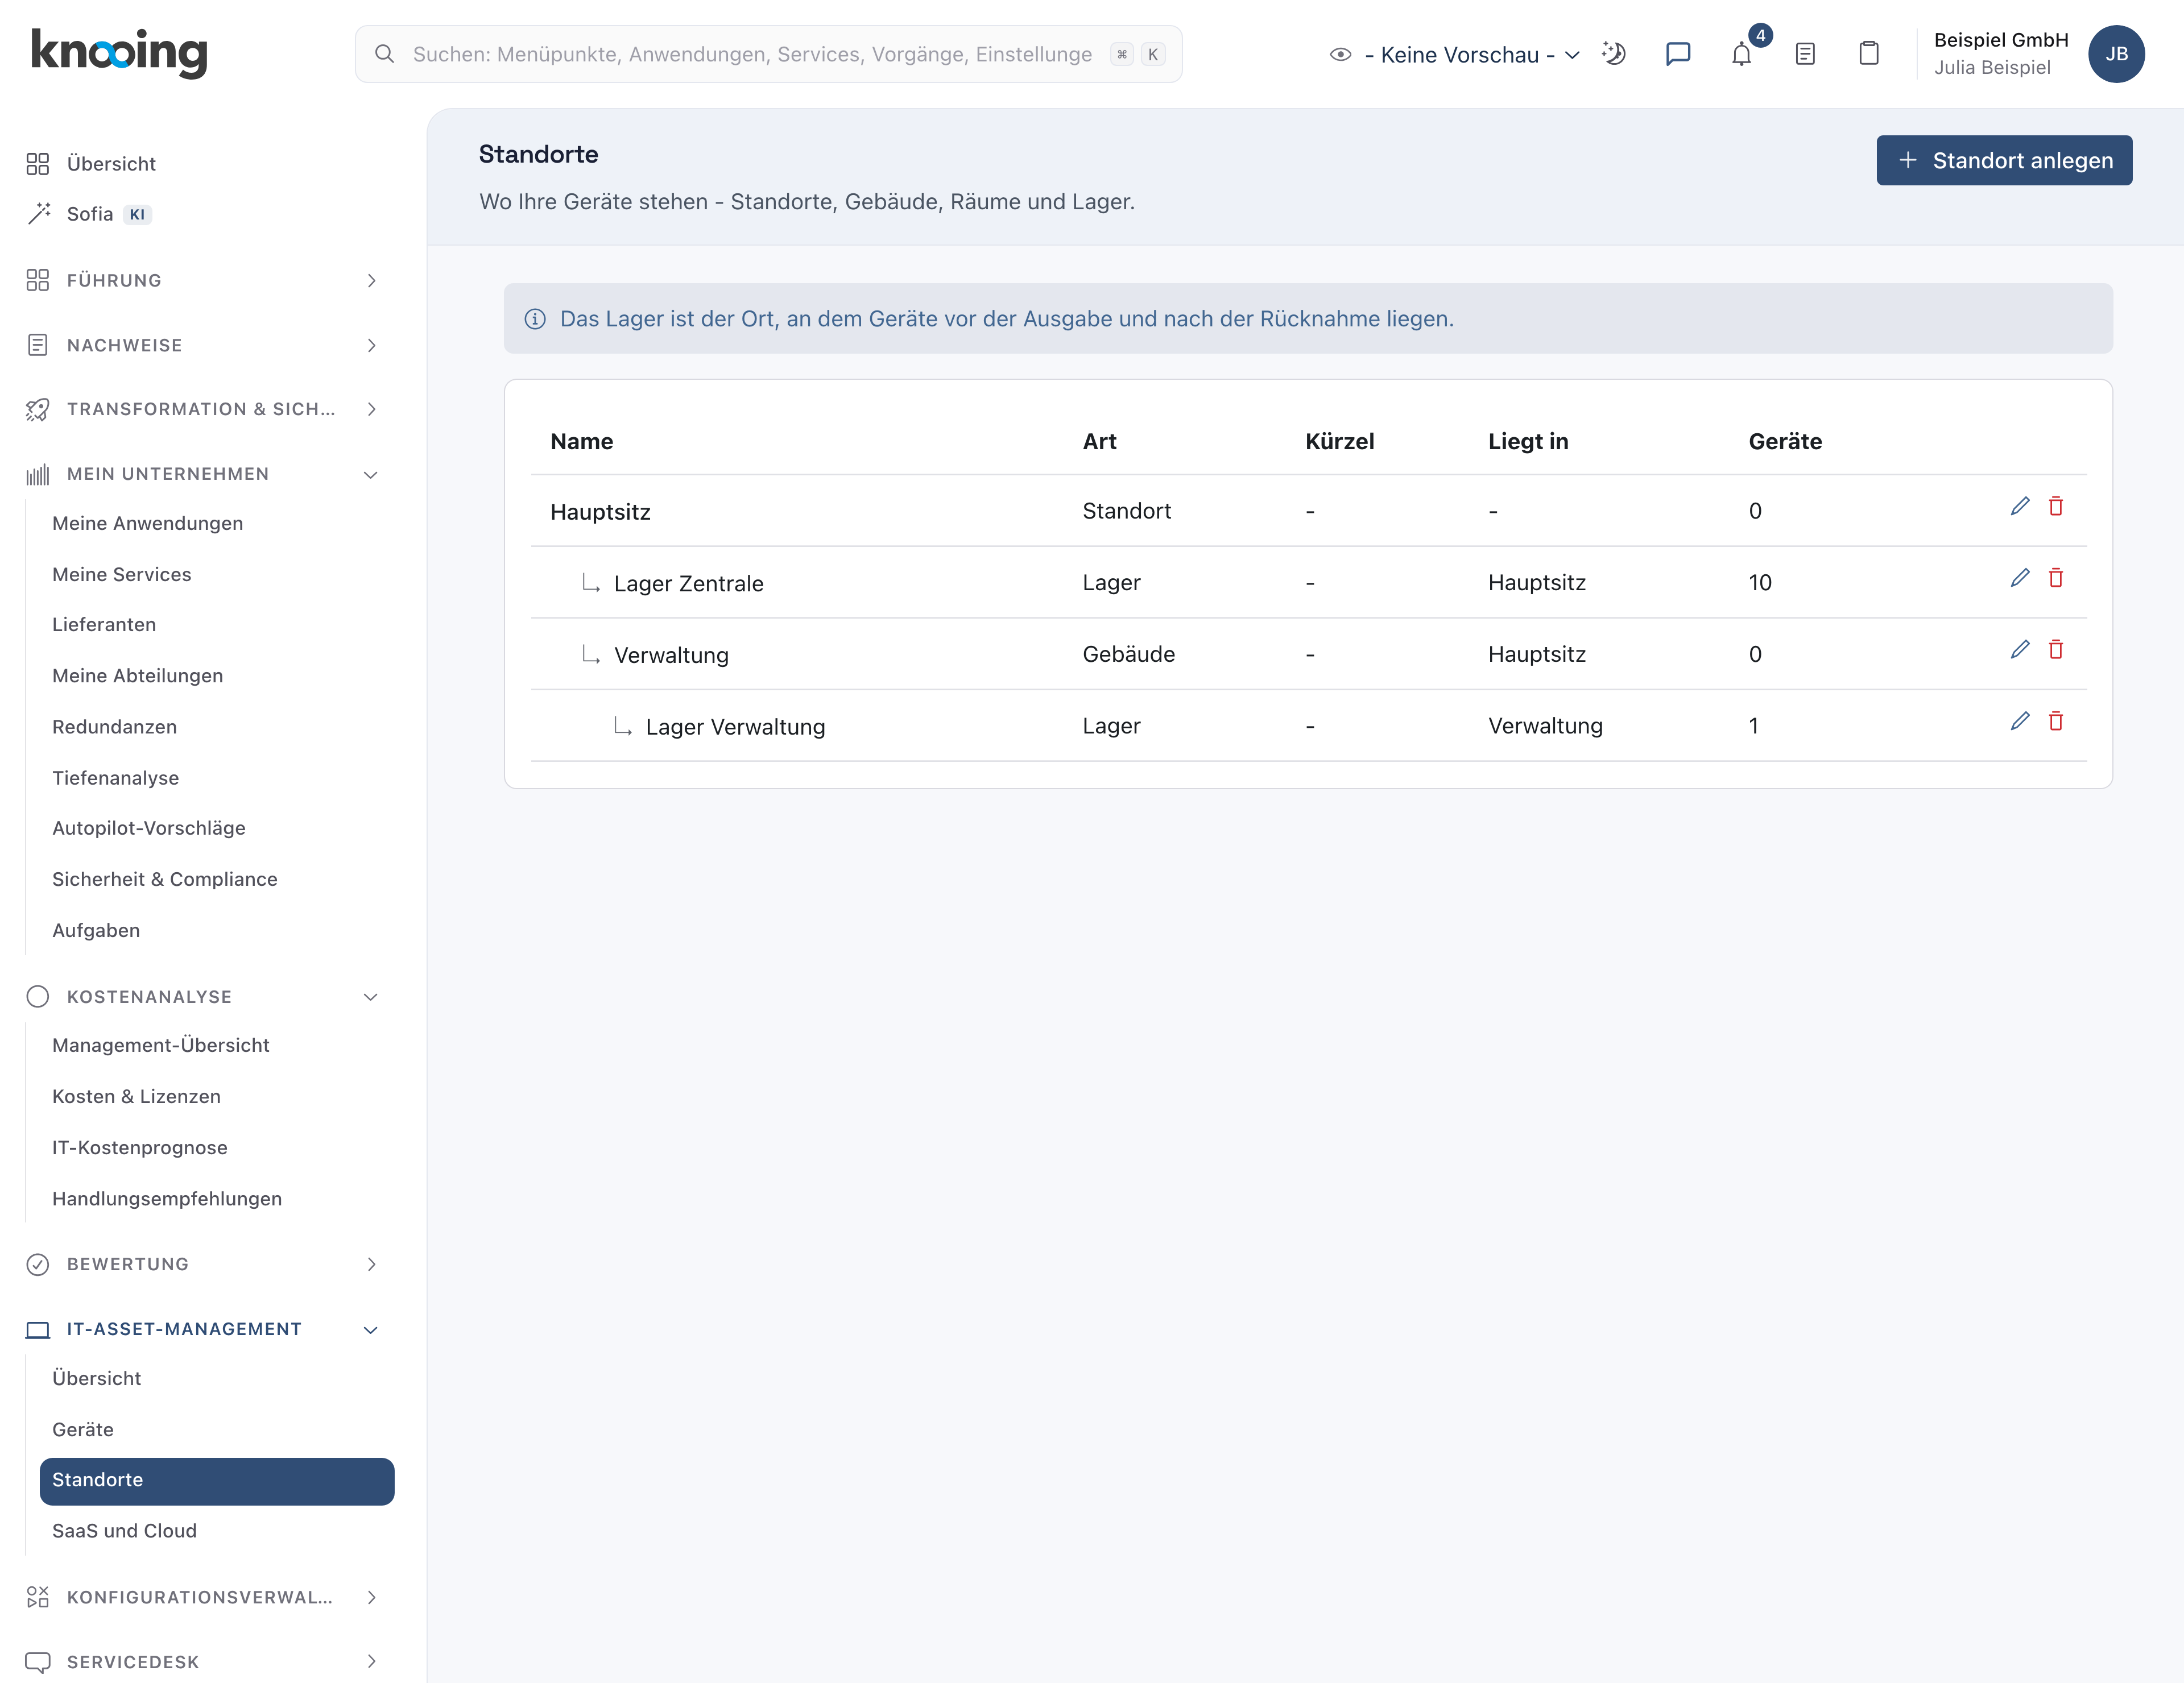Edit the Hauptsitz row with pencil icon
This screenshot has height=1683, width=2184.
click(2020, 507)
